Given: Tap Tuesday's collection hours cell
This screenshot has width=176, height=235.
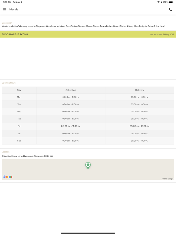Looking at the screenshot, I should coord(71,104).
